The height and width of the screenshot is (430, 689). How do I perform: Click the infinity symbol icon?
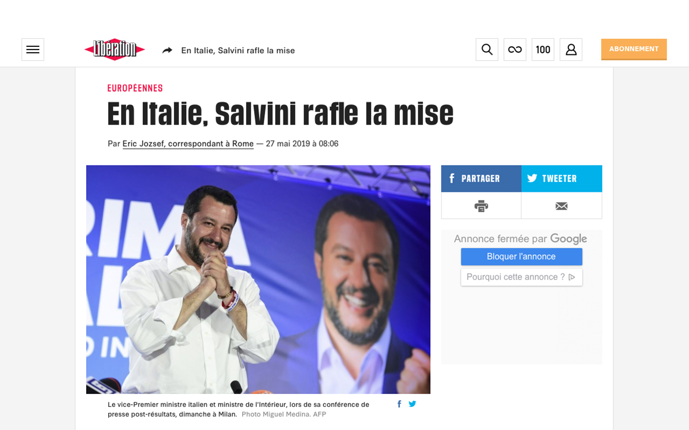click(515, 49)
